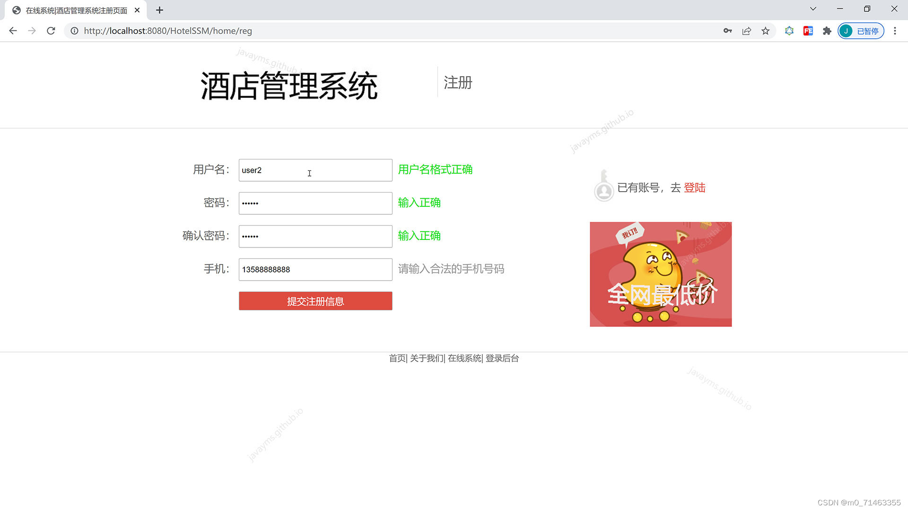Click the browser back arrow
Image resolution: width=908 pixels, height=511 pixels.
[x=13, y=31]
